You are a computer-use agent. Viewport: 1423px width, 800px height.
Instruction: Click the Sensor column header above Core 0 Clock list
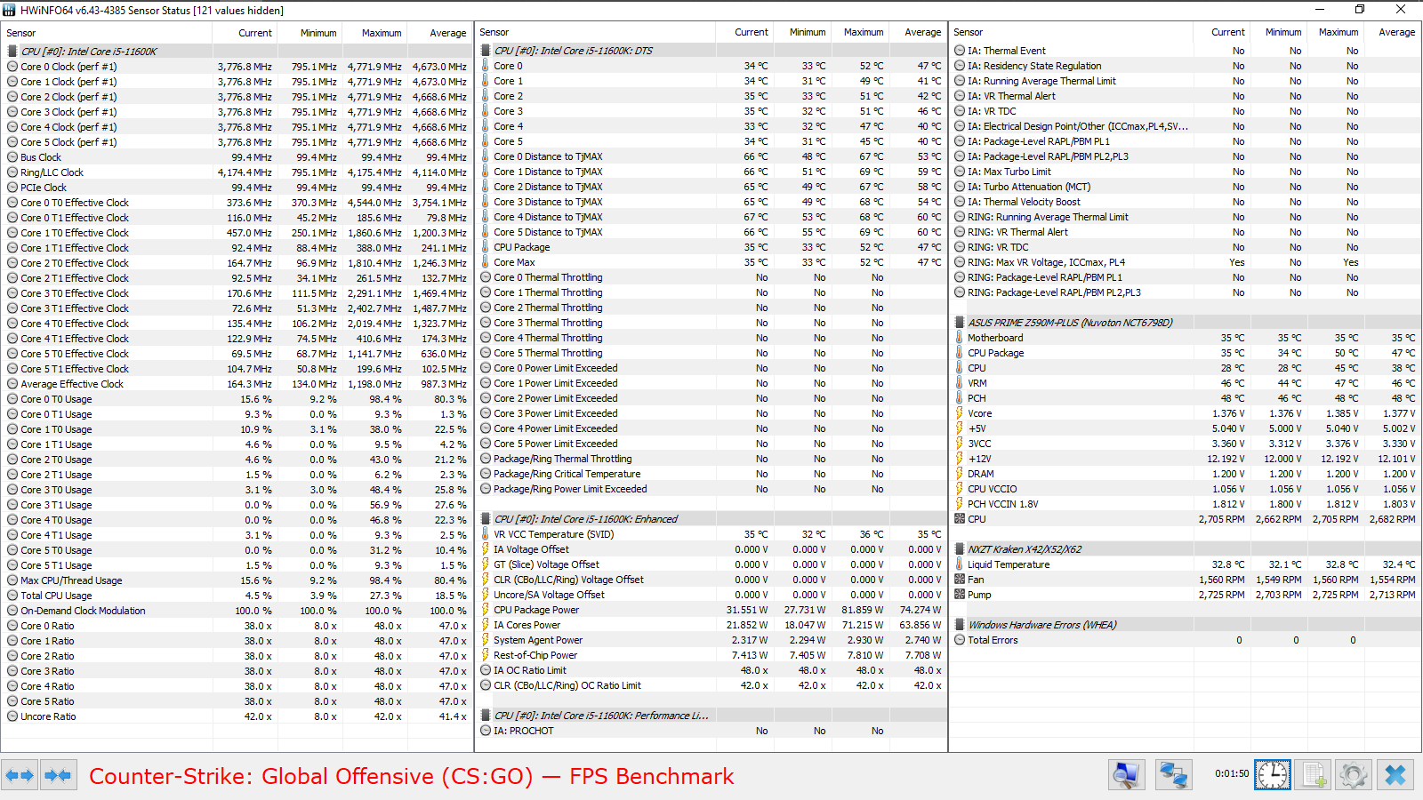click(107, 33)
